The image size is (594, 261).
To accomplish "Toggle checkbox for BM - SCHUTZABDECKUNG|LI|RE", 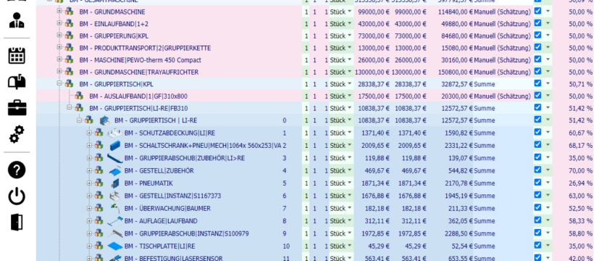I will coord(537,132).
